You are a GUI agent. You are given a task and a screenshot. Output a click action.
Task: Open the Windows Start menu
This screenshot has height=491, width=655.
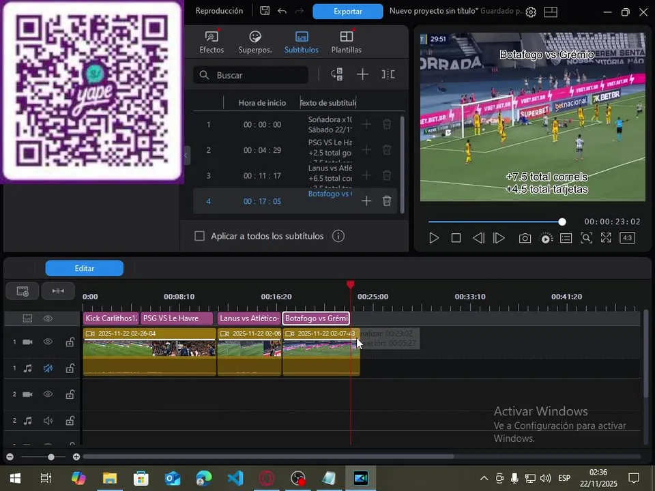tap(16, 478)
